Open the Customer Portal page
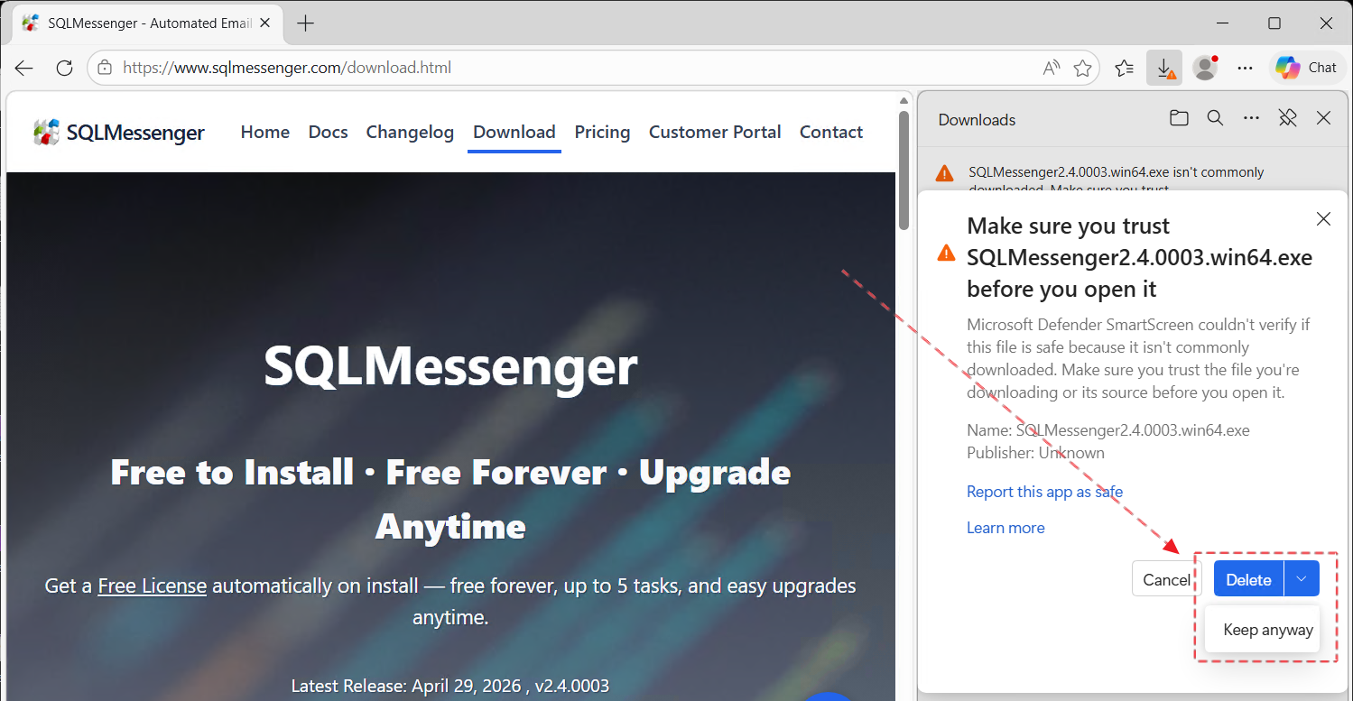Screen dimensions: 1353x701 [x=715, y=132]
